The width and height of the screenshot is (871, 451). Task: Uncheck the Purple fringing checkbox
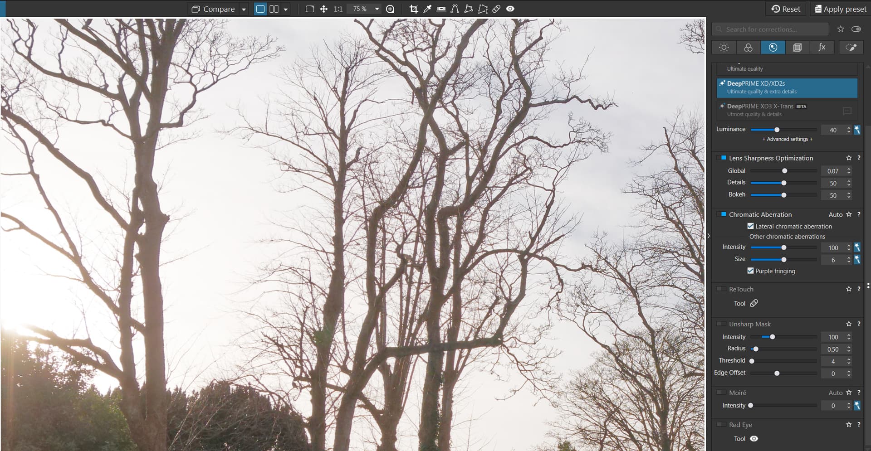point(750,271)
